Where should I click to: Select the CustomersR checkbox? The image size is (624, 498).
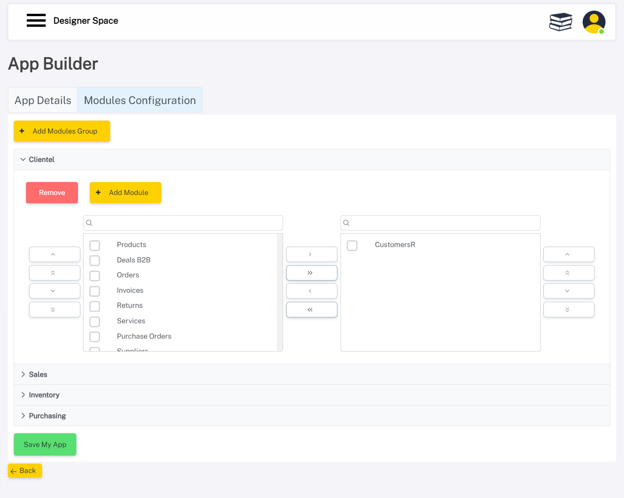pos(352,245)
